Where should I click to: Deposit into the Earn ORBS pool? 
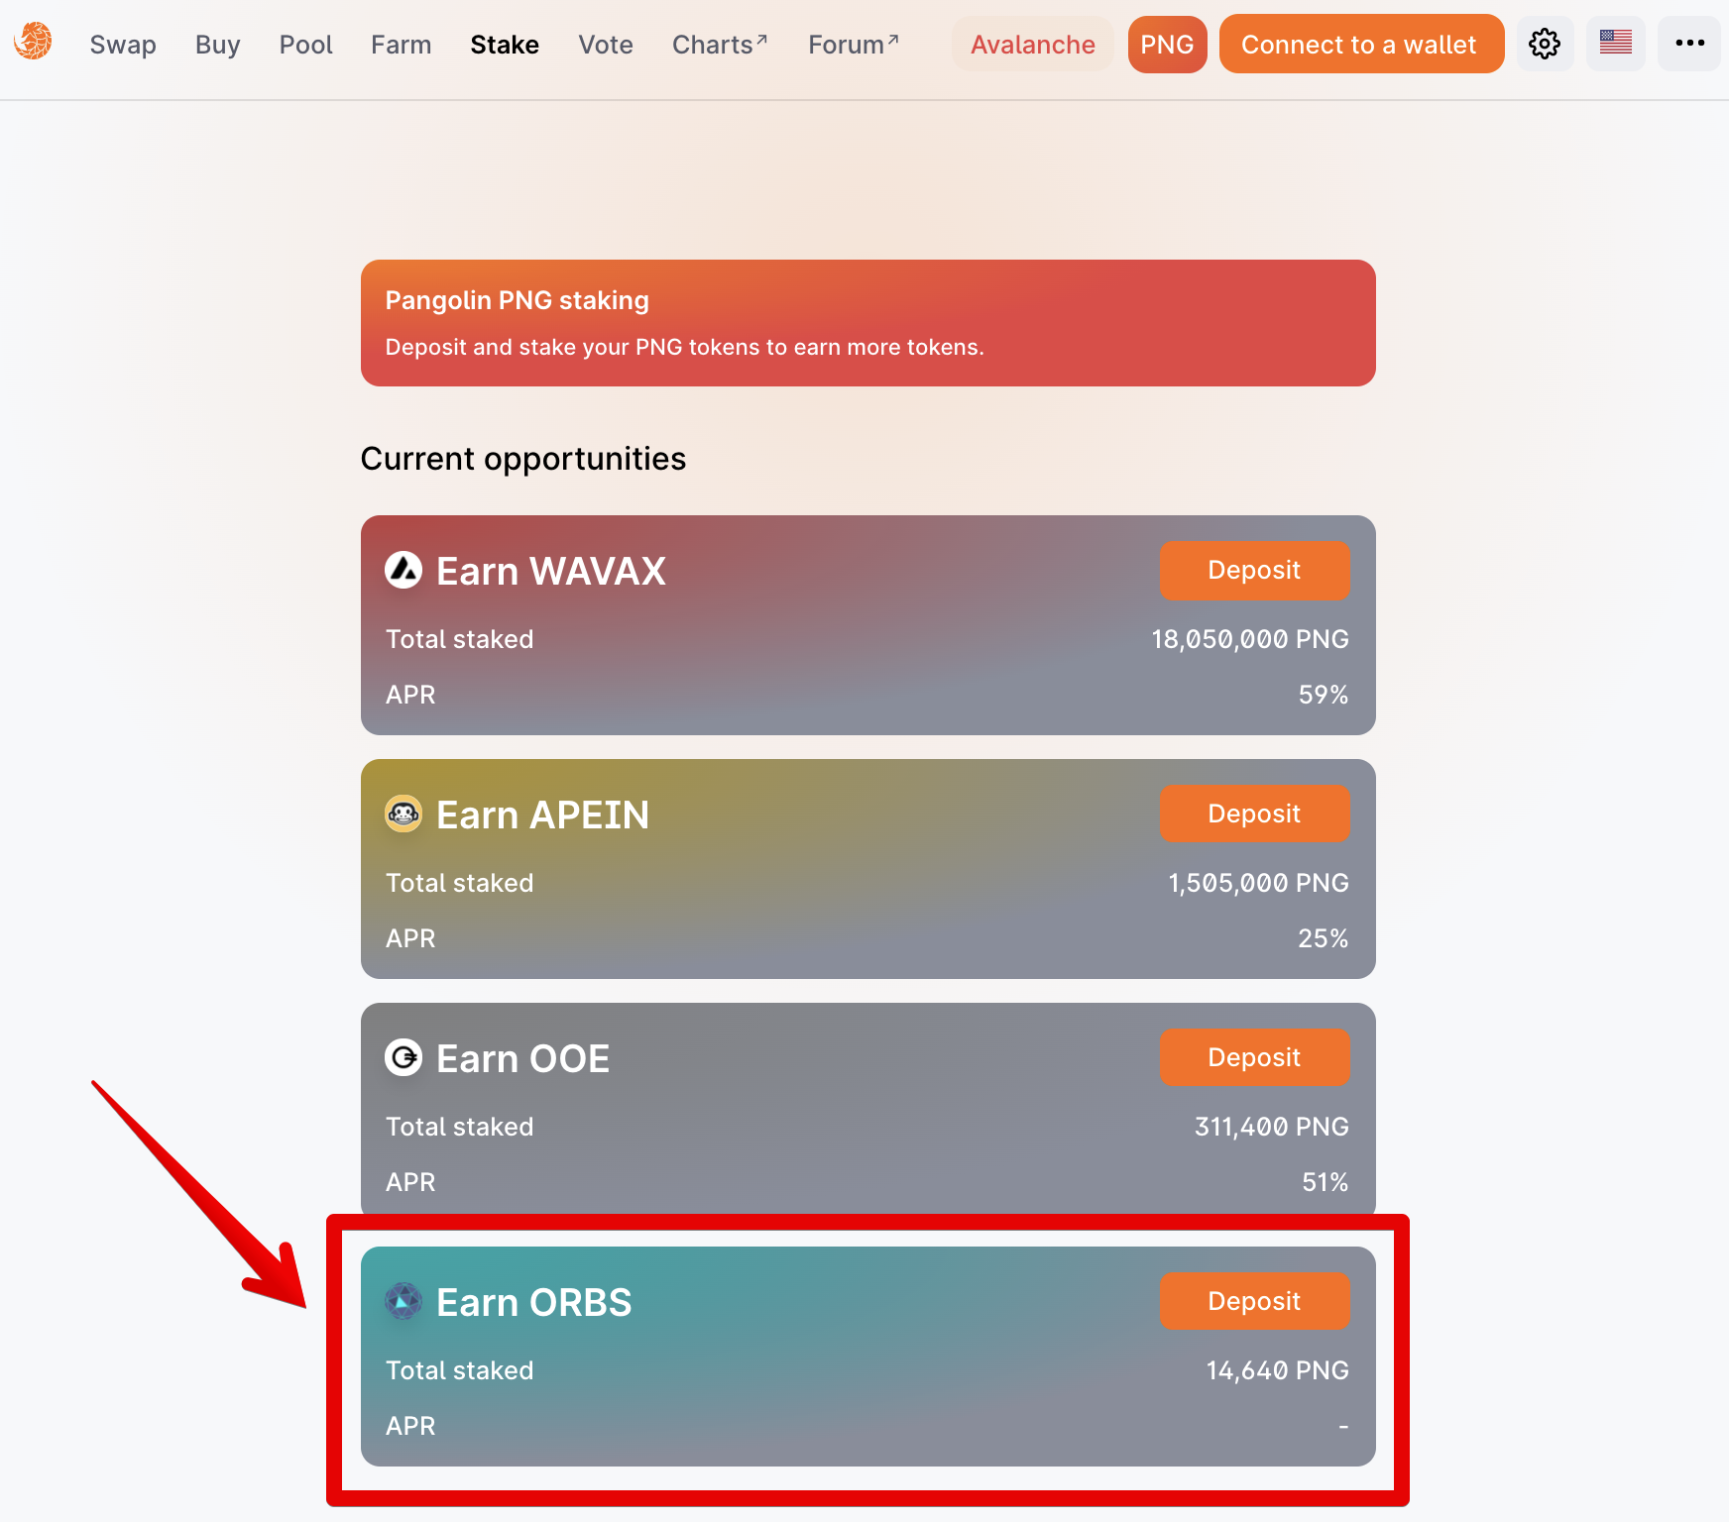(x=1254, y=1301)
